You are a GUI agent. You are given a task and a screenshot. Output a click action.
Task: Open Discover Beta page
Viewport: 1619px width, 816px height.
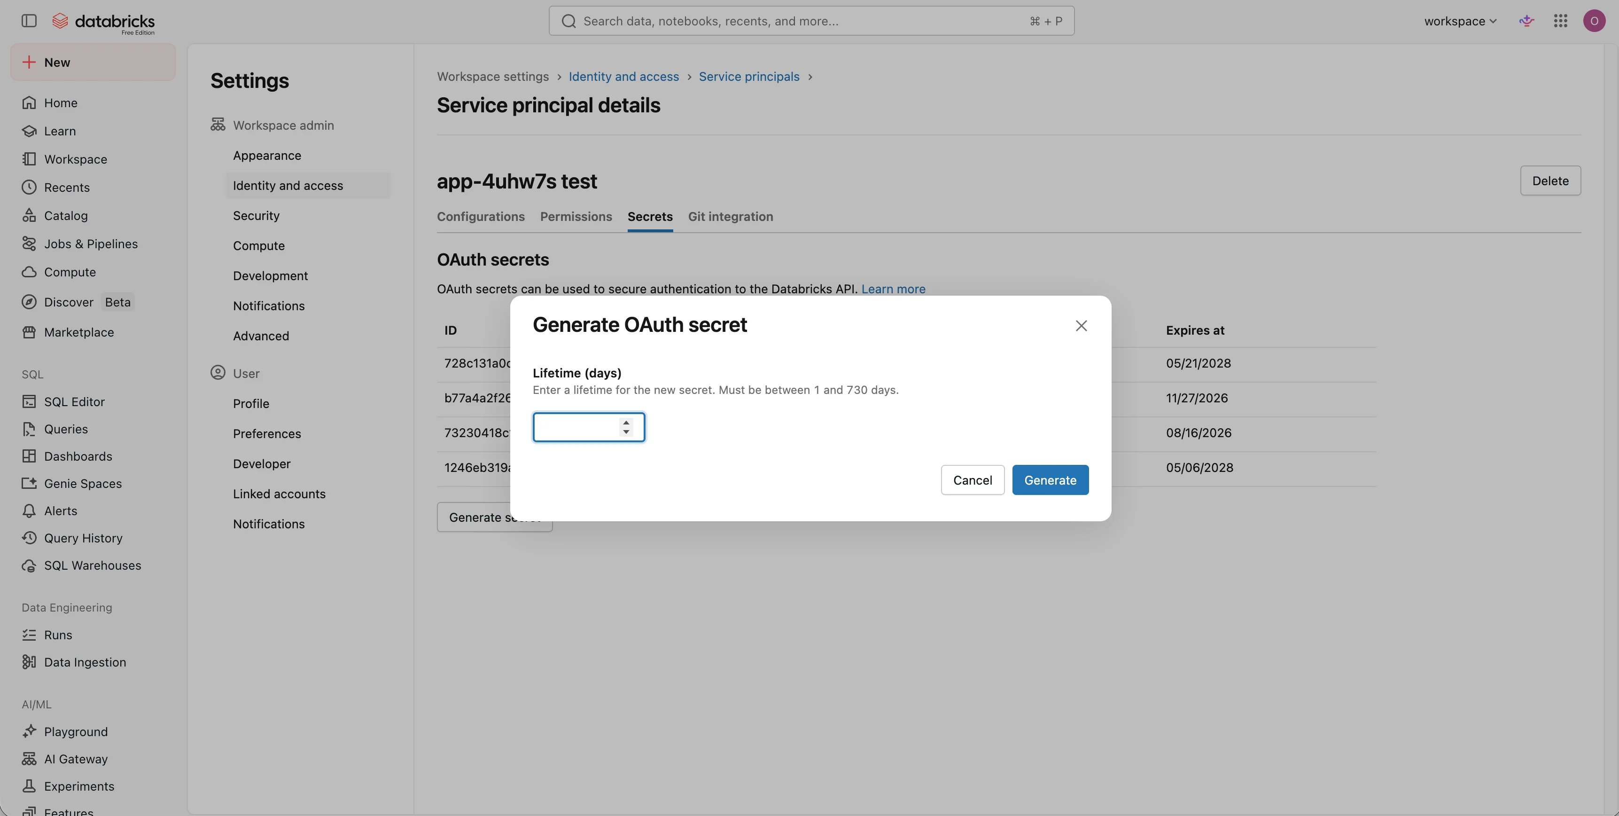click(x=93, y=302)
